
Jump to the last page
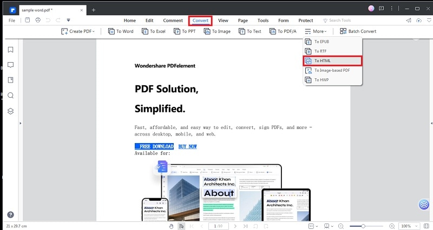click(245, 226)
